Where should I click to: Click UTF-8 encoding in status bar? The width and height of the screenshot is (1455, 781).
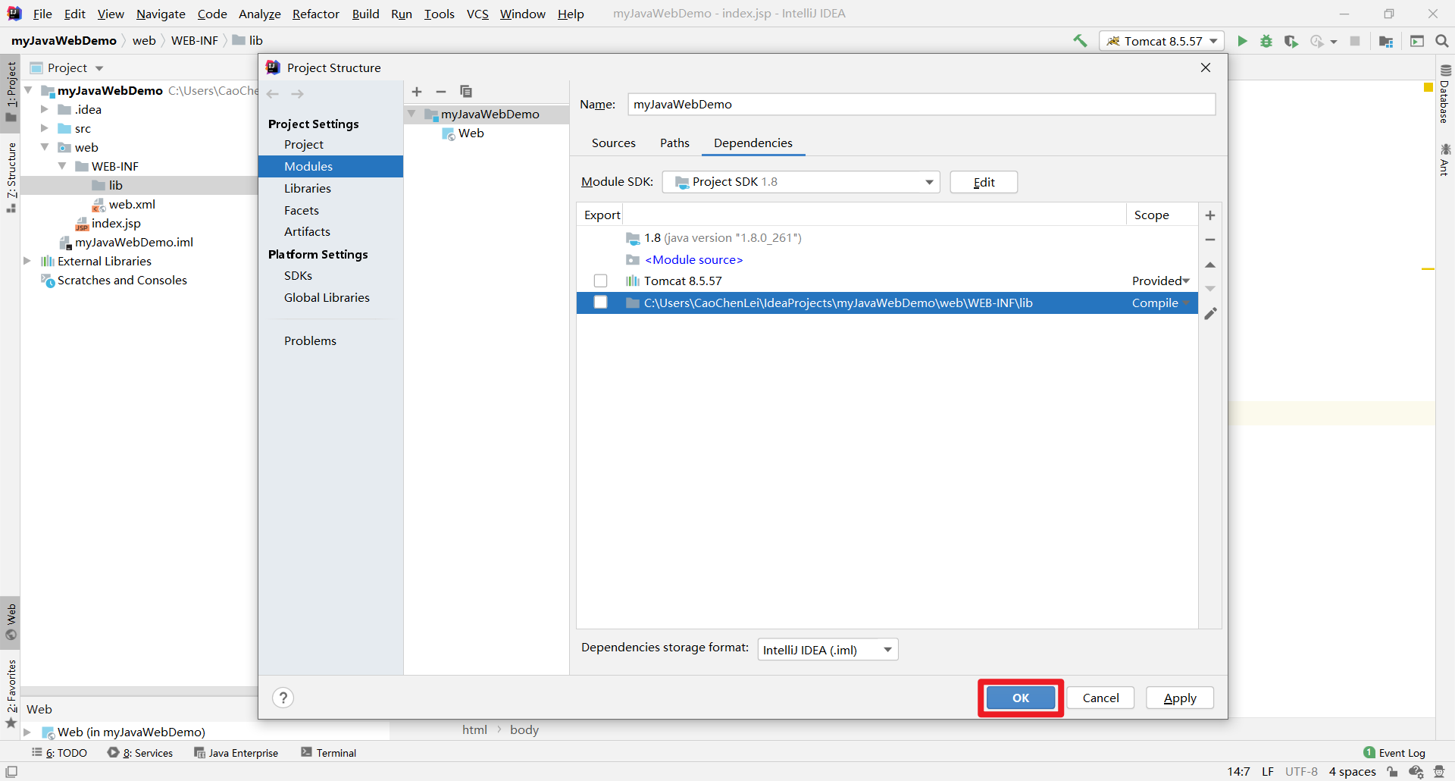point(1301,772)
